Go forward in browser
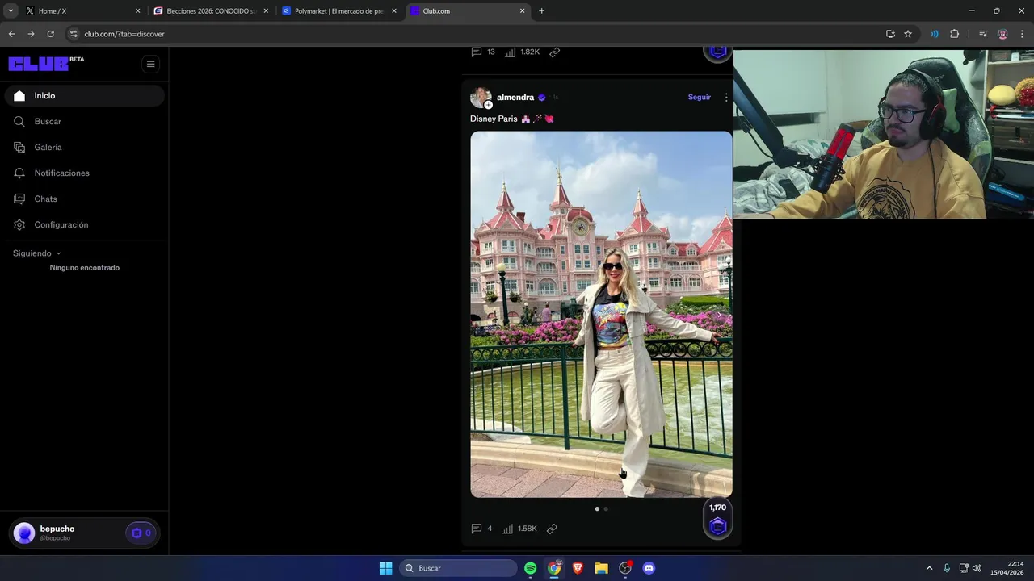Viewport: 1034px width, 581px height. tap(31, 34)
